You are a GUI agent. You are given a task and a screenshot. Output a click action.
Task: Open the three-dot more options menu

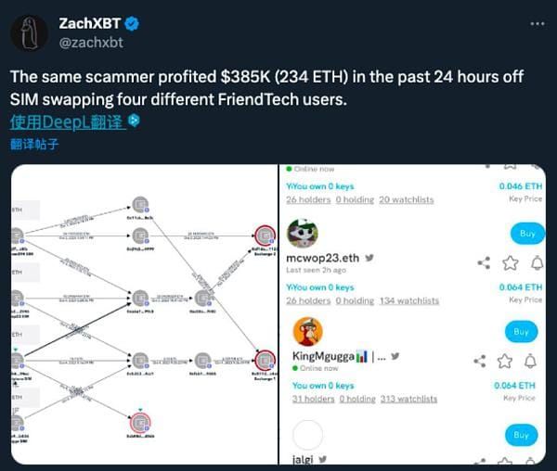538,24
